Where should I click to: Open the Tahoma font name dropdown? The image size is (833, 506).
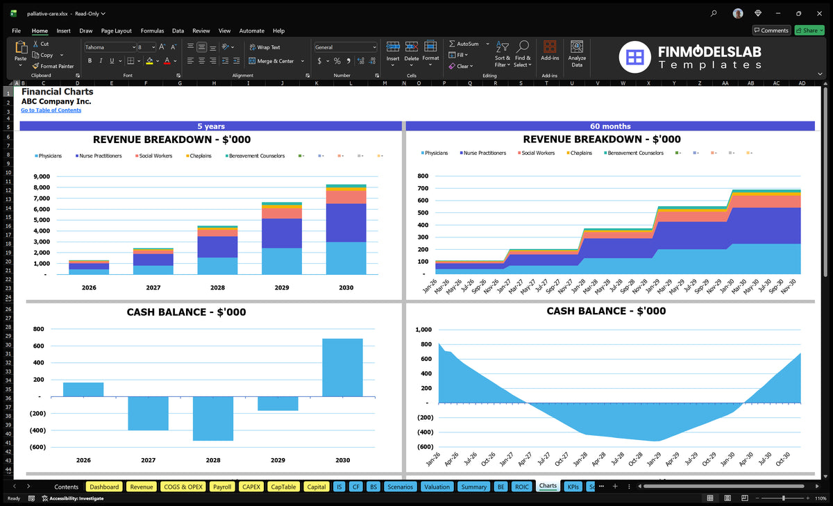[133, 47]
